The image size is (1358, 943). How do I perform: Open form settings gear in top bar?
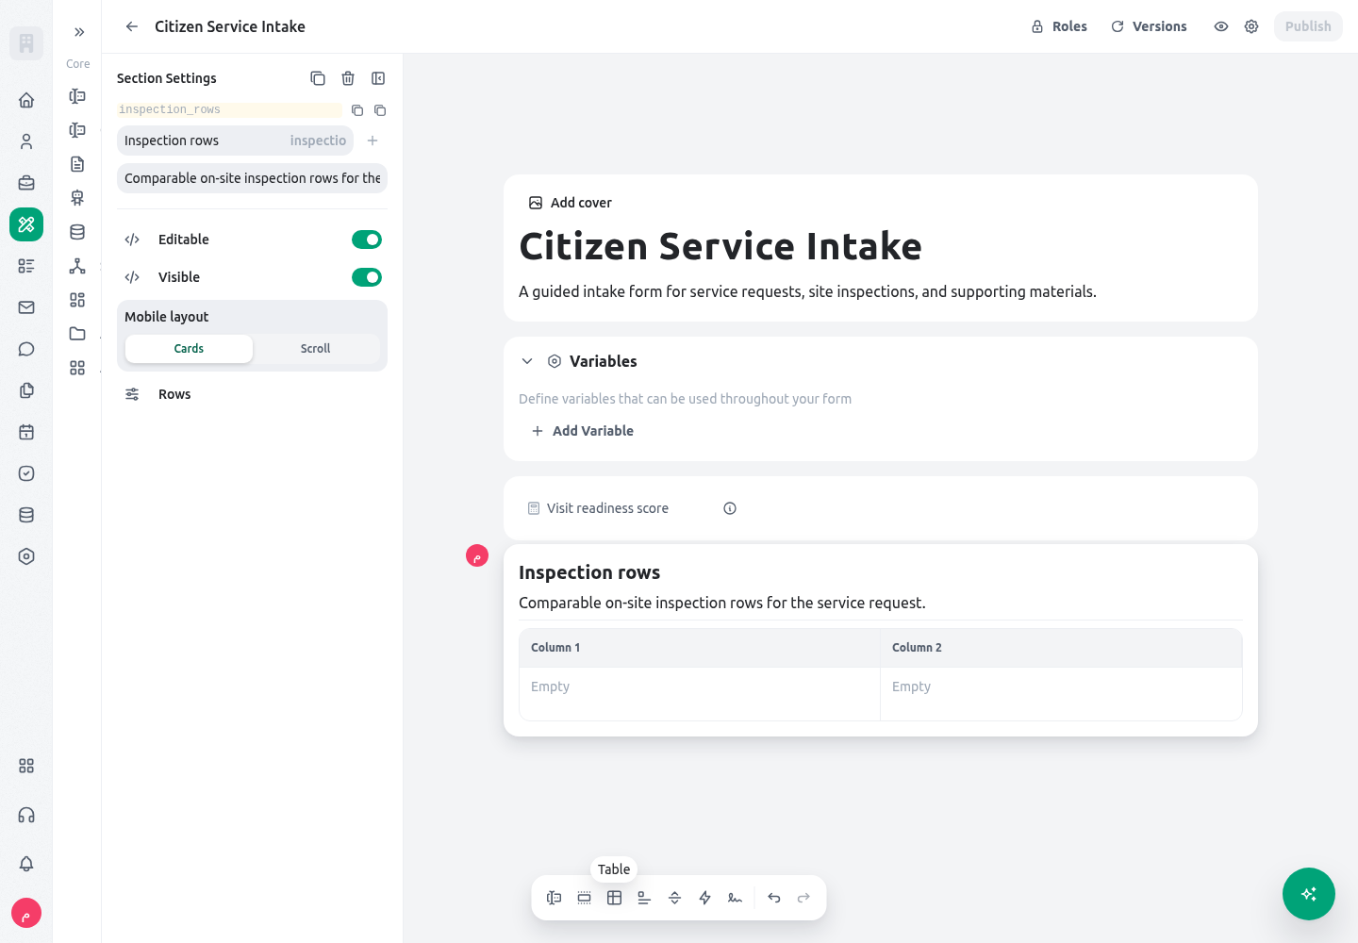coord(1251,26)
